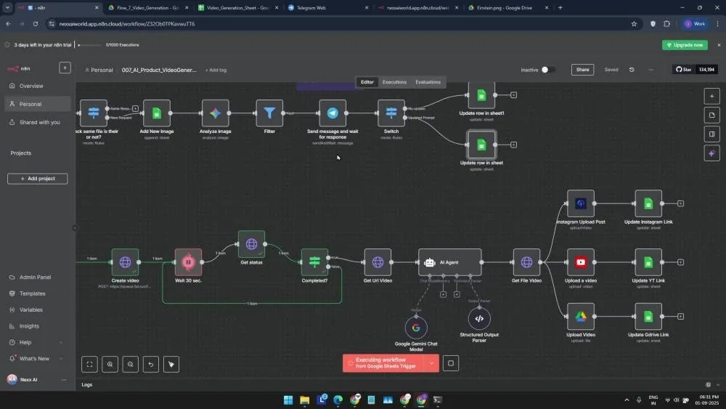The width and height of the screenshot is (726, 409).
Task: Open the Get Url Video node
Action: point(378,262)
